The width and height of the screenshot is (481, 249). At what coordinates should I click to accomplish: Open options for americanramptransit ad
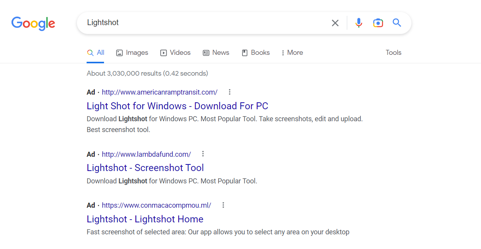coord(230,92)
